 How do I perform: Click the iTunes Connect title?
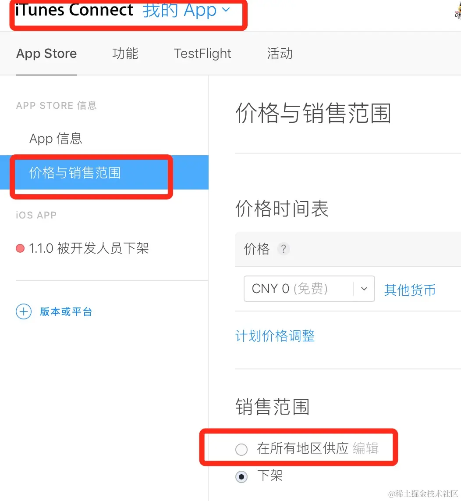coord(74,10)
